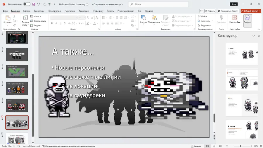The image size is (263, 148).
Task: Switch to the Рисование tab
Action: [x=39, y=11]
